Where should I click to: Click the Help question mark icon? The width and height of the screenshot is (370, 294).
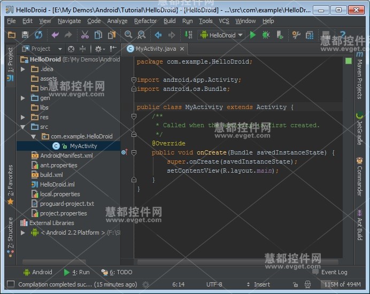coord(342,35)
